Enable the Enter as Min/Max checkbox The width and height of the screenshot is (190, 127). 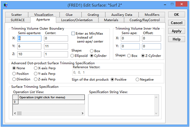tap(73, 33)
